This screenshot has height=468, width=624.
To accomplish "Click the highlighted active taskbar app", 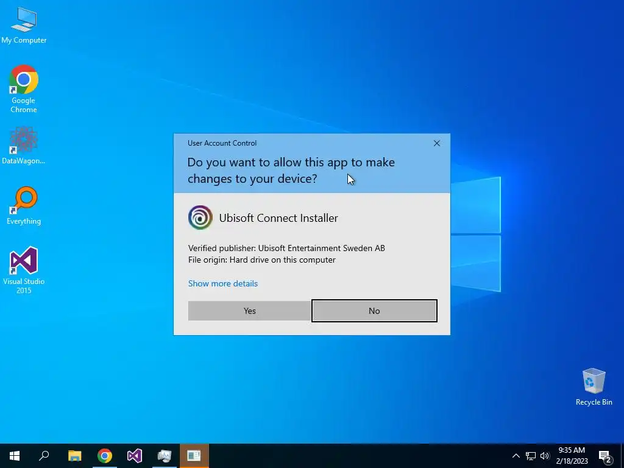I will pyautogui.click(x=194, y=456).
